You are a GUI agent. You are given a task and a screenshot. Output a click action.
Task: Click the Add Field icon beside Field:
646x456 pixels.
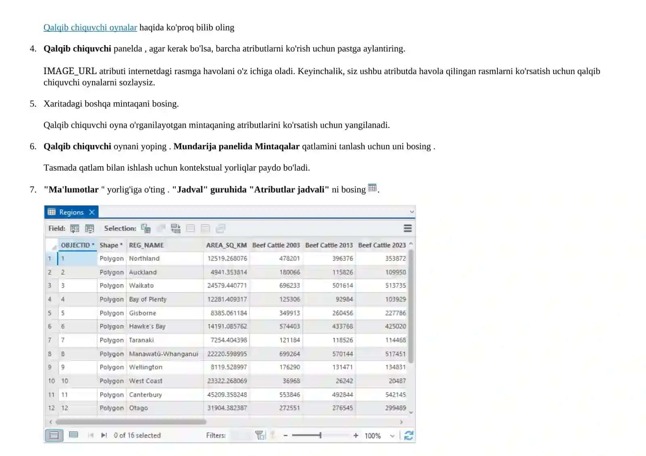click(x=75, y=229)
